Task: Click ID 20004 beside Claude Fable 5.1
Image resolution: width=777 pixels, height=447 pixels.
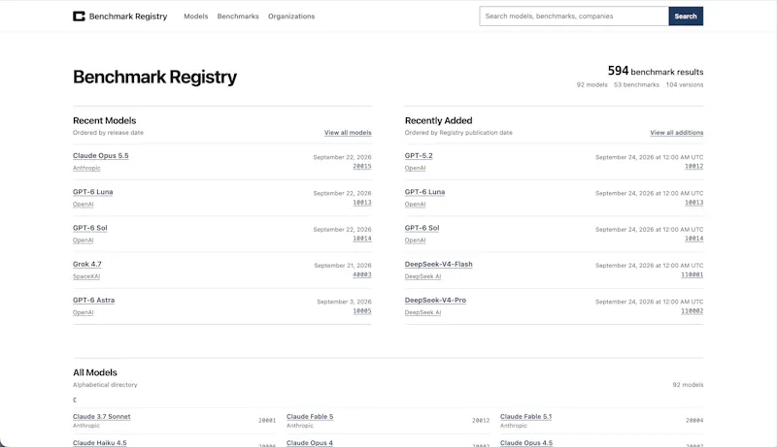Action: click(694, 420)
